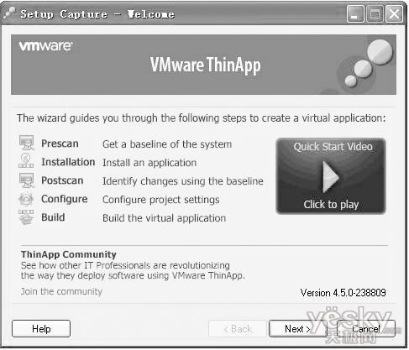This screenshot has width=409, height=350.
Task: Click 'Configure project settings' text
Action: click(161, 200)
